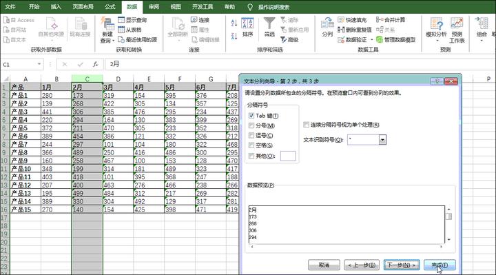496x275 pixels.
Task: Click Clear filter (清除)
Action: pos(289,20)
